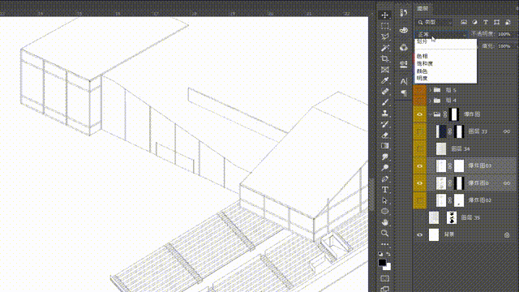The image size is (519, 292).
Task: Swap foreground and background colors
Action: (x=388, y=254)
